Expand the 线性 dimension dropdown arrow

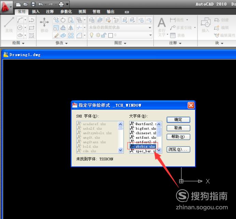tap(187, 20)
